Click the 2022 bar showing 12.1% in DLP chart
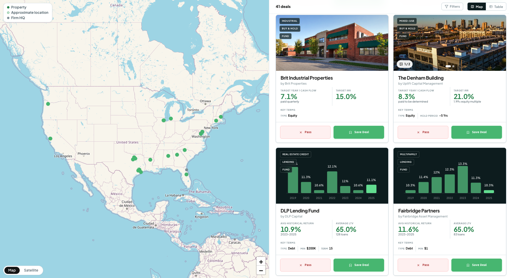Image resolution: width=509 pixels, height=278 pixels. tap(332, 182)
